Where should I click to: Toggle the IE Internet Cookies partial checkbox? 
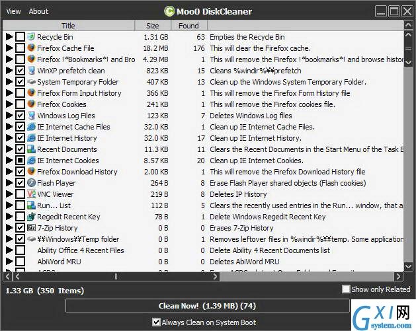click(20, 160)
